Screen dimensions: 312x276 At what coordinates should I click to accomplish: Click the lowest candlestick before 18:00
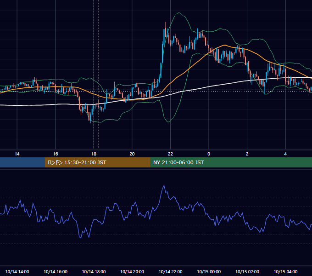click(x=90, y=118)
